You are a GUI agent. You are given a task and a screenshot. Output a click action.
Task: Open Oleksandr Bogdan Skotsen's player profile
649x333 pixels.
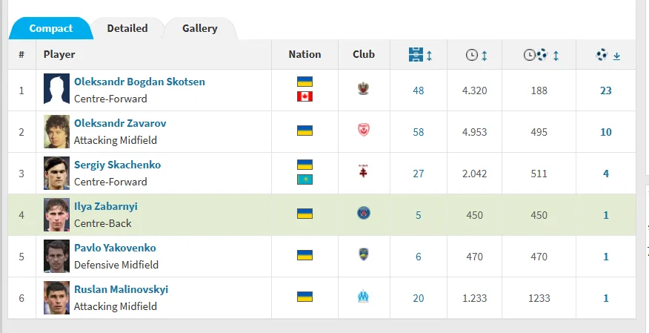pyautogui.click(x=139, y=82)
